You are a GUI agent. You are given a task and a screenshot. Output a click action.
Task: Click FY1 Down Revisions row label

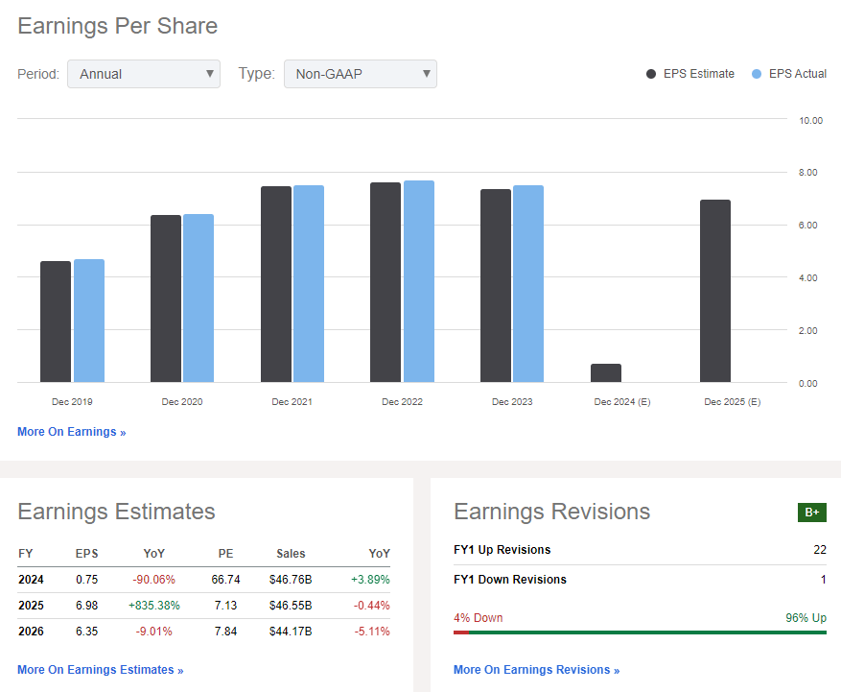coord(510,580)
